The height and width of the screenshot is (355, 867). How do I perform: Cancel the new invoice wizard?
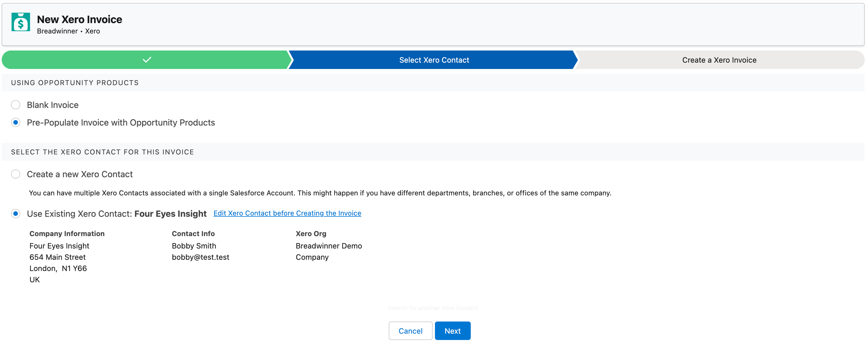click(410, 331)
